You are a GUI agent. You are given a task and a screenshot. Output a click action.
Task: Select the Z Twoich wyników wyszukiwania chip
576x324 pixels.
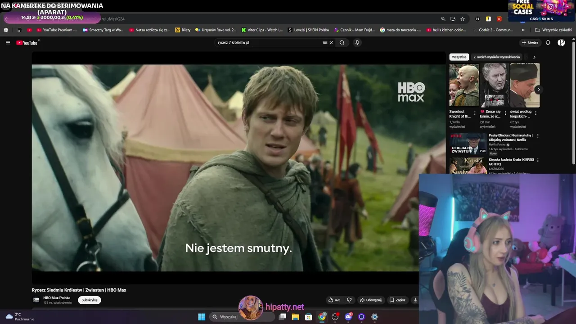[x=496, y=57]
